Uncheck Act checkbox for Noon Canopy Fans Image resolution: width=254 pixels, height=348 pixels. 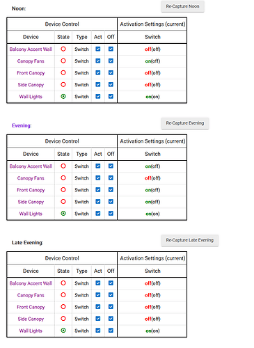pyautogui.click(x=98, y=61)
